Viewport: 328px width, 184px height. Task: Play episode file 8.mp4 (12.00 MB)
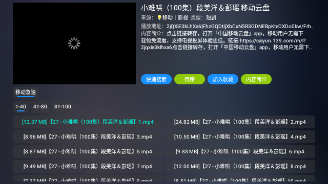point(240,167)
